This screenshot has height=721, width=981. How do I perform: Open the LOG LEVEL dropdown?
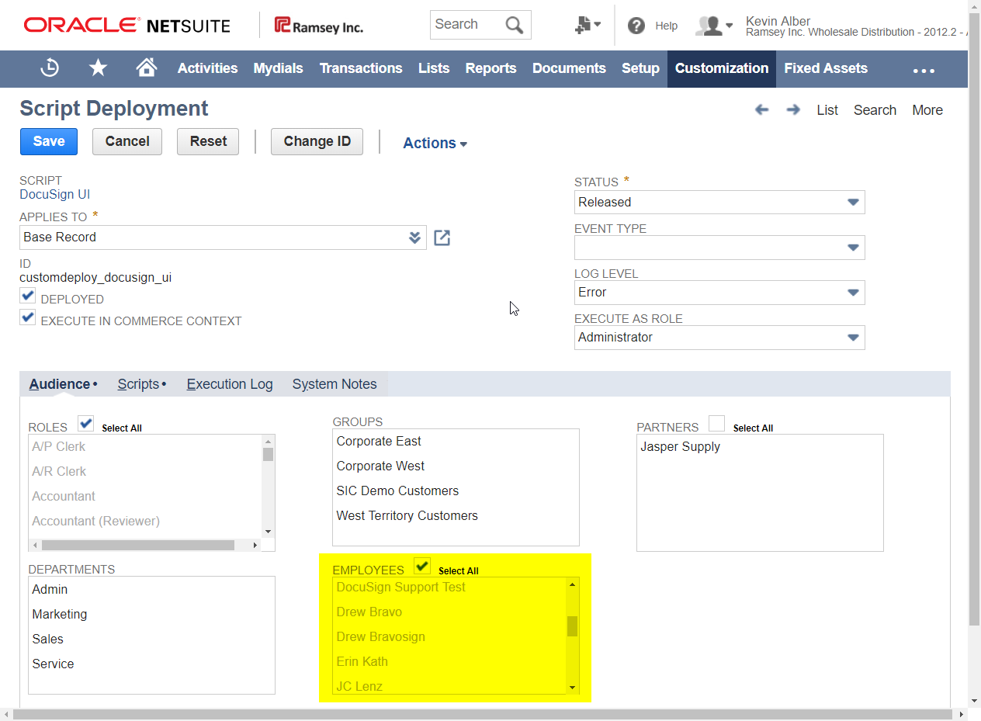pos(852,292)
